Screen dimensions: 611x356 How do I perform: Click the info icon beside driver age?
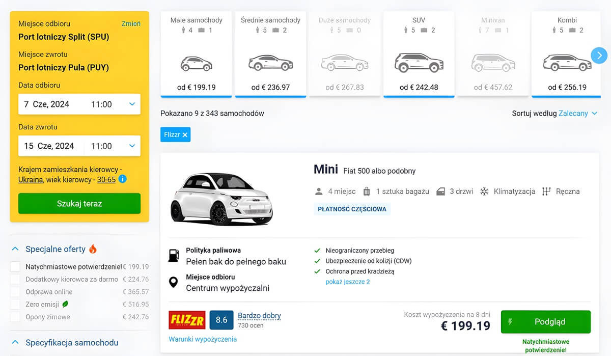(123, 179)
